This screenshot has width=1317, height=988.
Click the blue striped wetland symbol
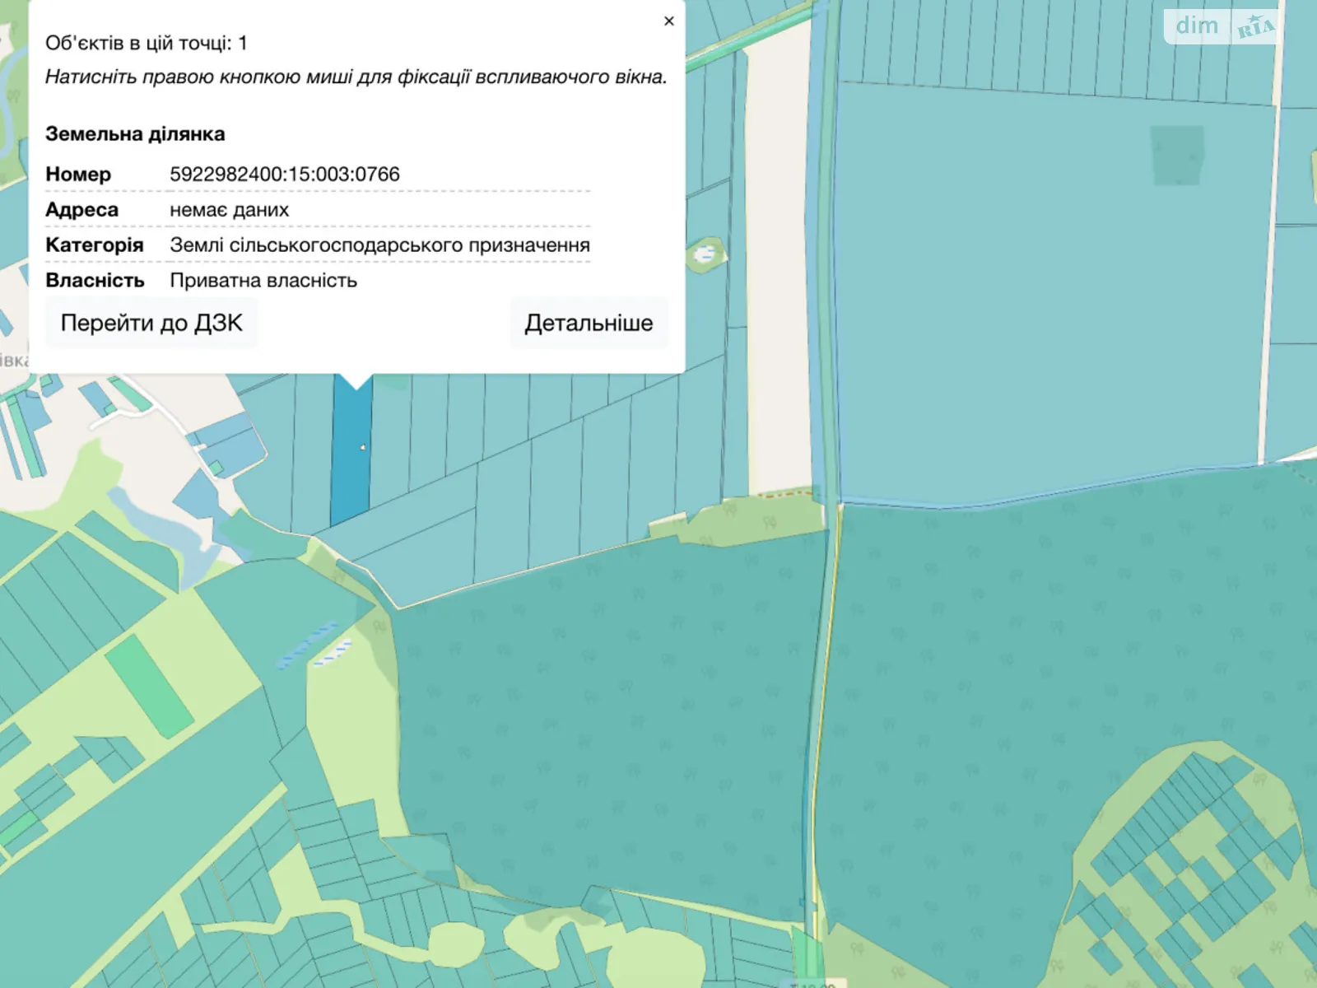point(306,643)
